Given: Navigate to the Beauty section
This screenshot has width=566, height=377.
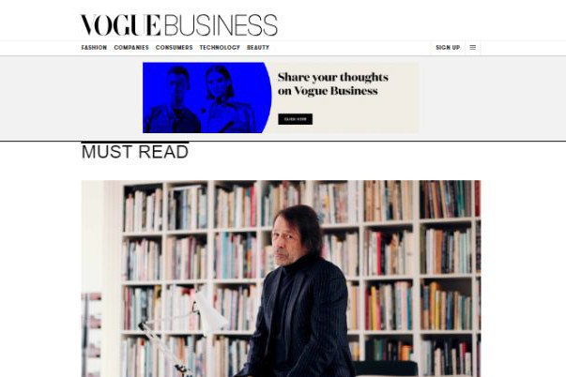Looking at the screenshot, I should 258,47.
